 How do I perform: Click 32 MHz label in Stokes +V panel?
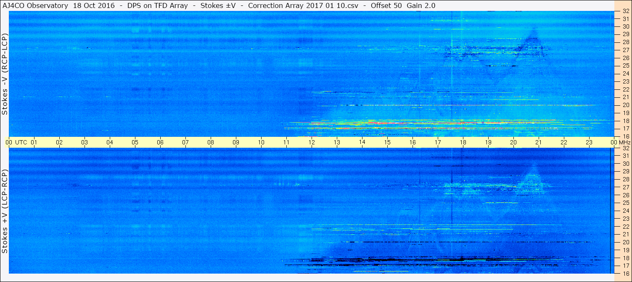coord(625,148)
